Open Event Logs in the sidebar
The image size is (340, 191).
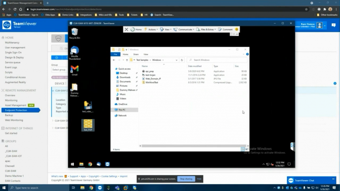click(11, 67)
